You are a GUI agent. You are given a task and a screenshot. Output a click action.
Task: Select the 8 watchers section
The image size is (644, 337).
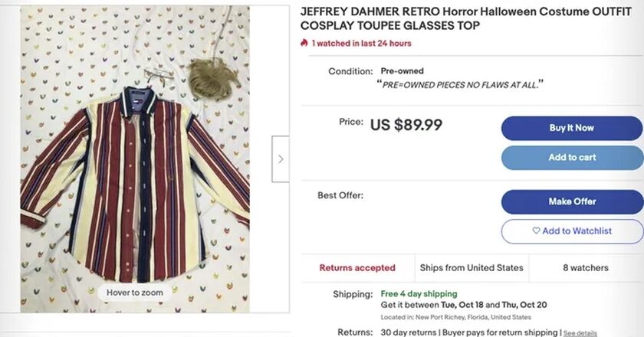click(586, 268)
